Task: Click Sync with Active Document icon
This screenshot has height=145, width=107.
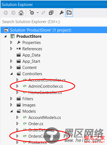Action: point(43,13)
